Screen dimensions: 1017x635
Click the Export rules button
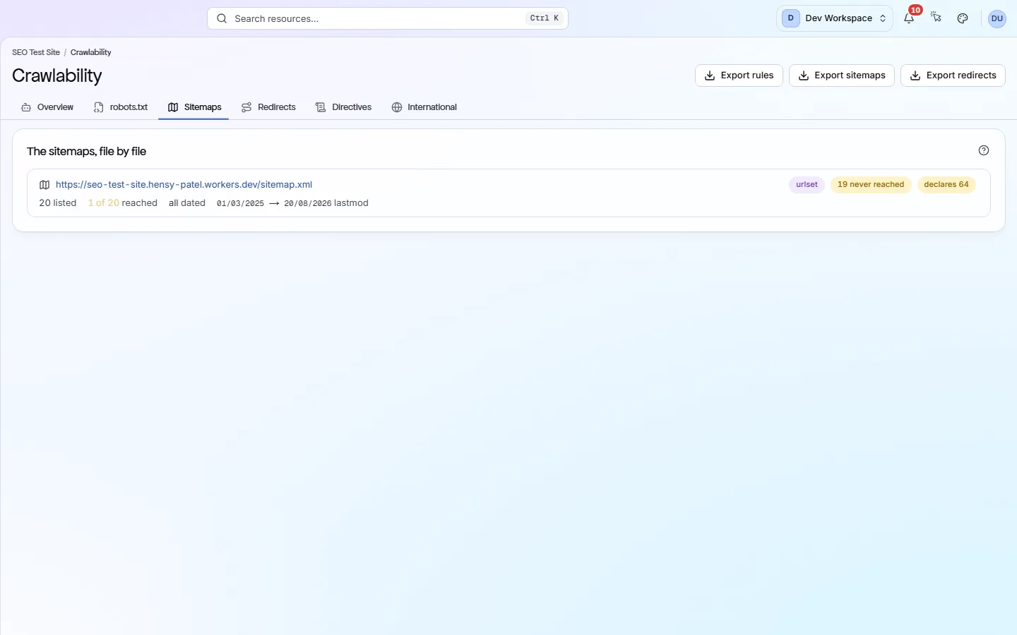(x=739, y=75)
